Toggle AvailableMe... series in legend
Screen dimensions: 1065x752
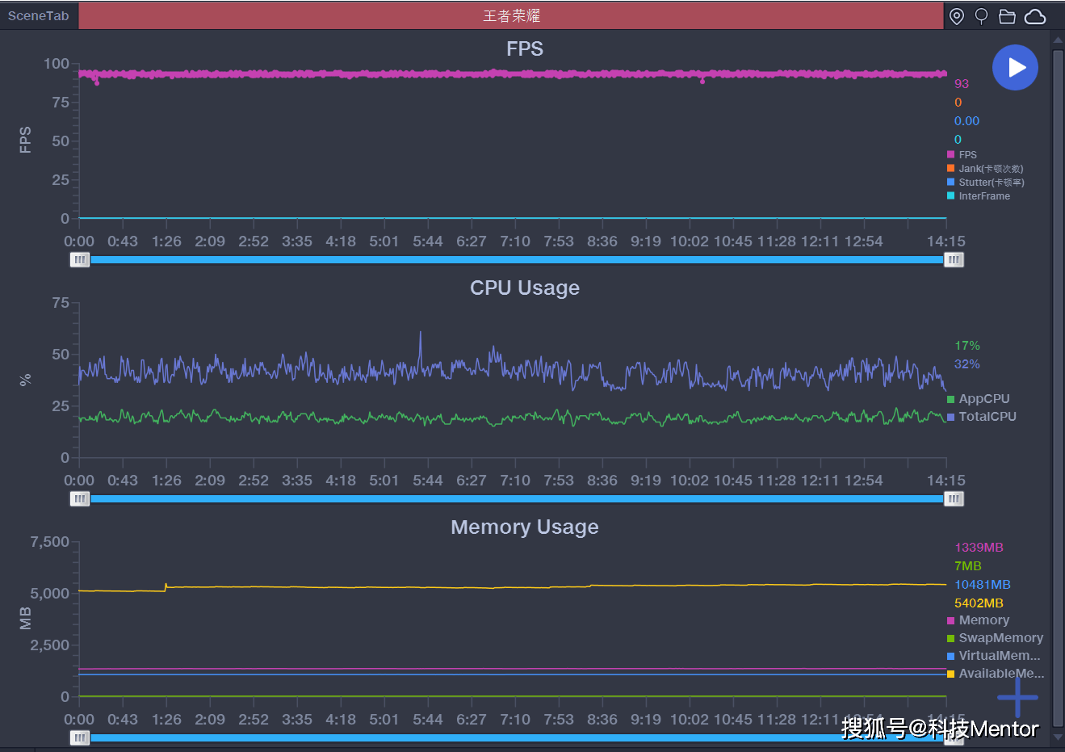click(996, 673)
